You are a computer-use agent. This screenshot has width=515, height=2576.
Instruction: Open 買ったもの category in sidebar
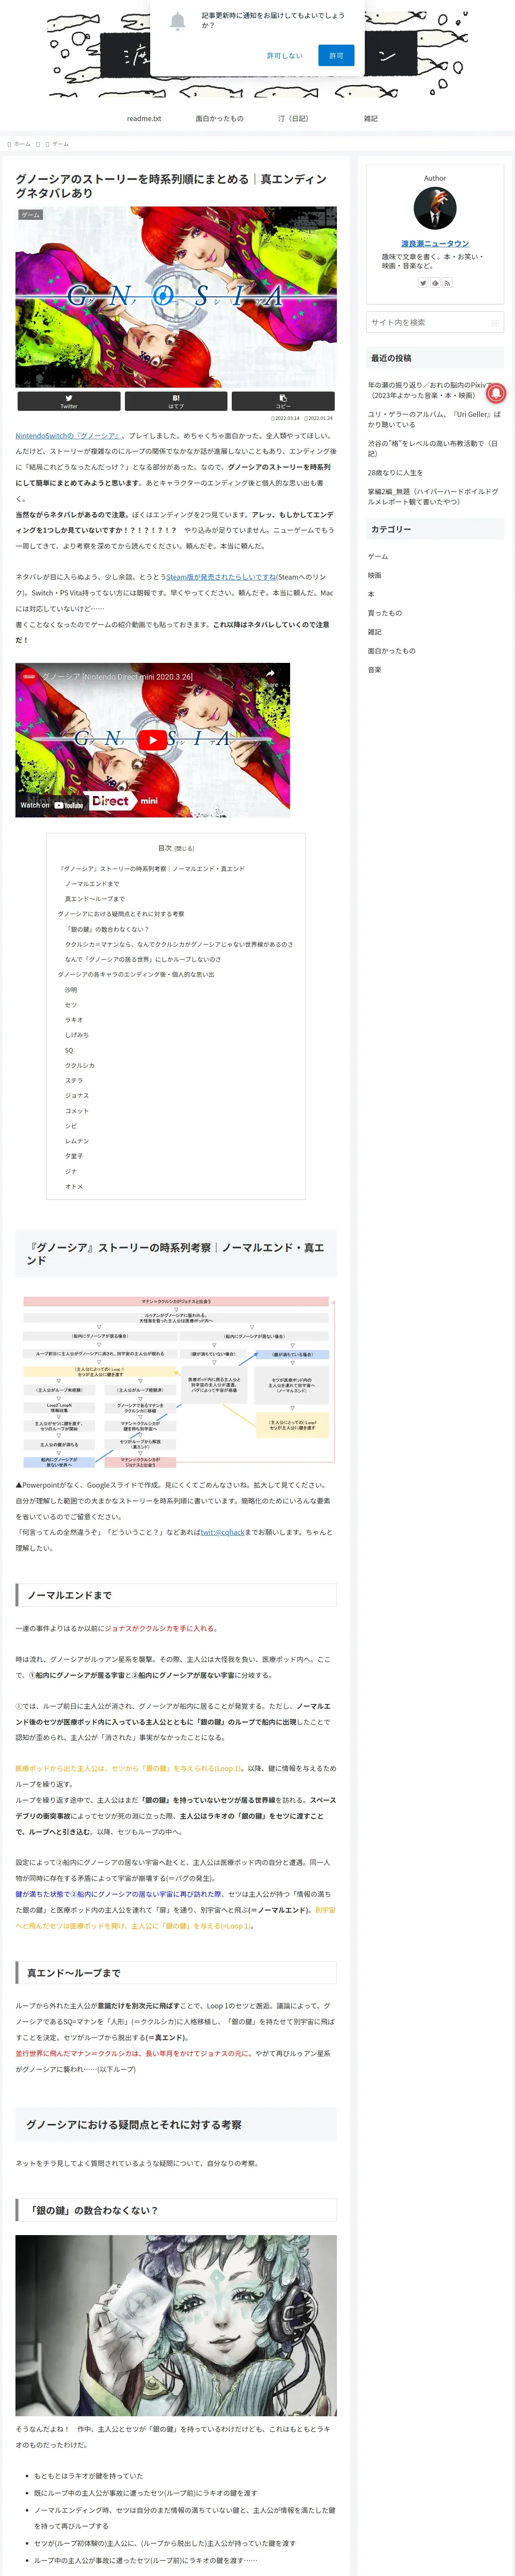click(x=385, y=613)
